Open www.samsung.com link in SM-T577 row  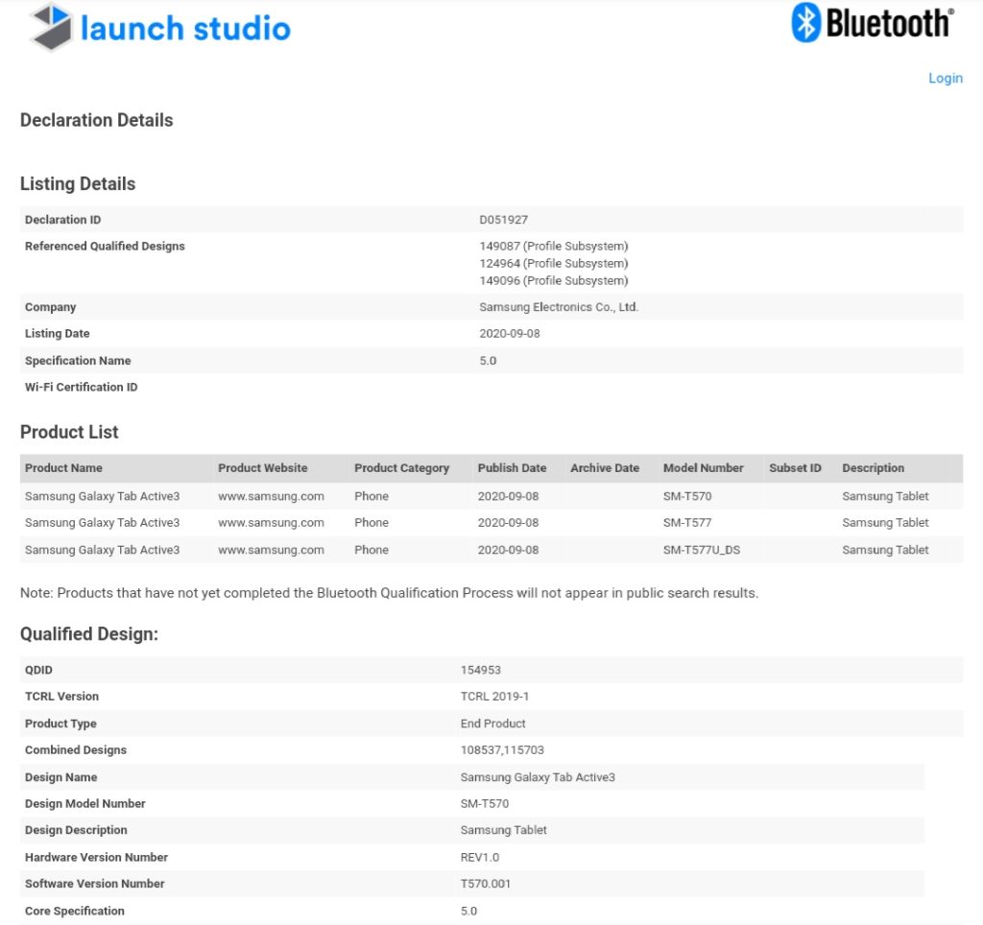(x=271, y=523)
